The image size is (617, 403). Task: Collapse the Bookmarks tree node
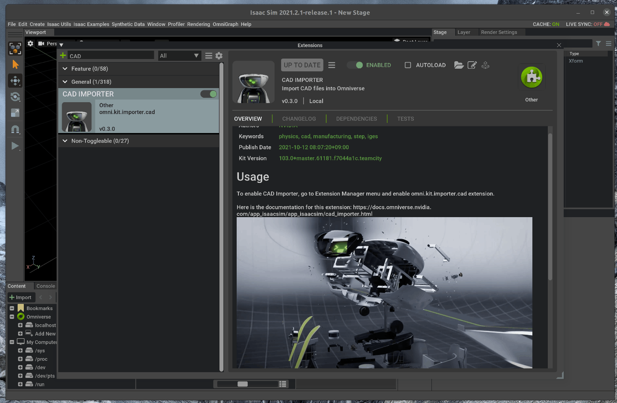12,308
